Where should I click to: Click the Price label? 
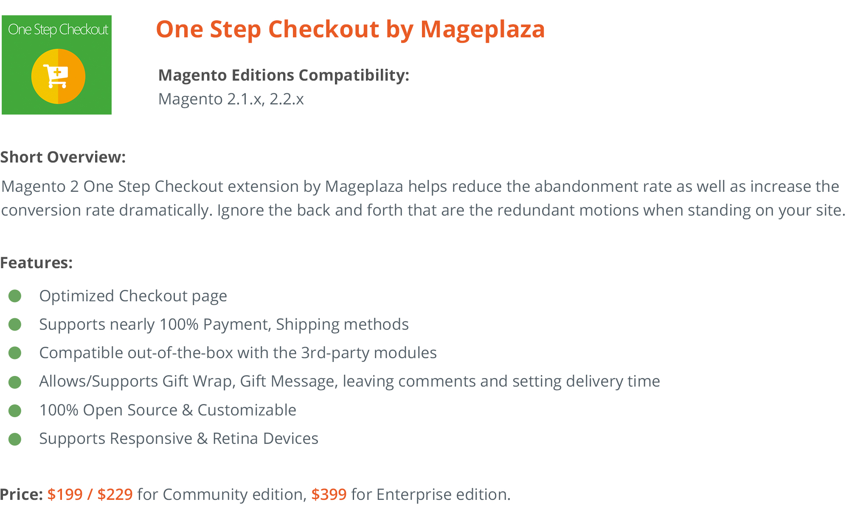(21, 494)
